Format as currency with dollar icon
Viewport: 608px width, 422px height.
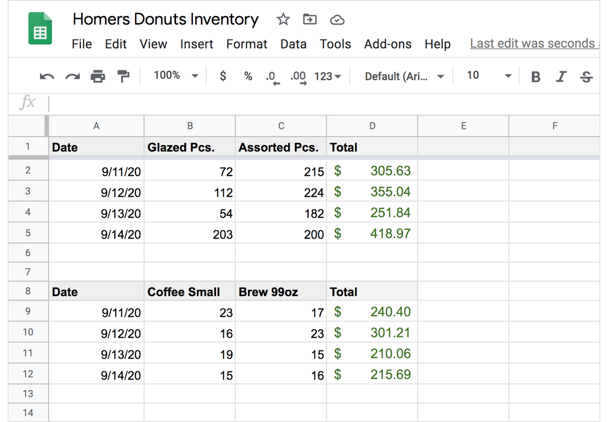tap(223, 76)
